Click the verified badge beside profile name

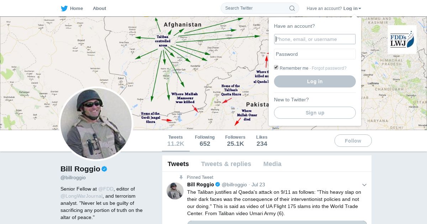(x=104, y=169)
